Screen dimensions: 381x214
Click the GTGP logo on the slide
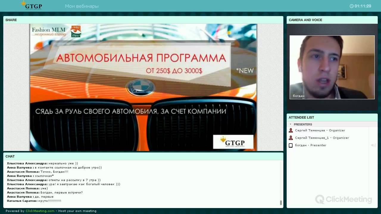coord(233,142)
